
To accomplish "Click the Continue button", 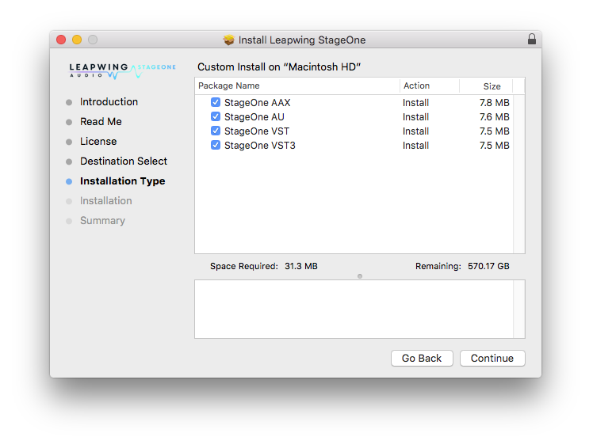I will 492,358.
